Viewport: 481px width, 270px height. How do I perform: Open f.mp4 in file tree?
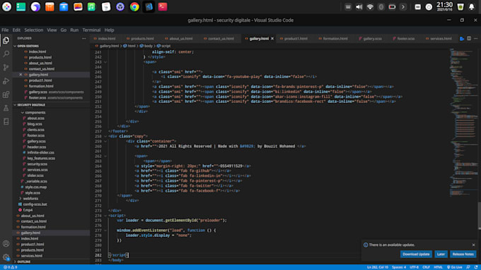pyautogui.click(x=28, y=210)
